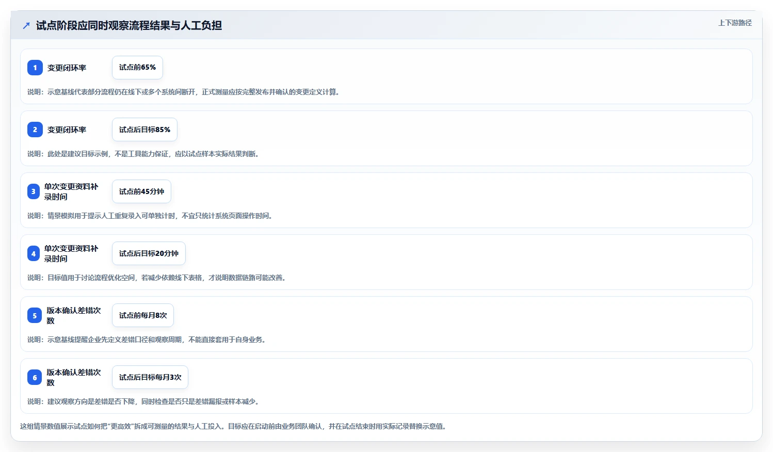
Task: Click 变更闭环率 label in row 2
Action: pos(67,130)
